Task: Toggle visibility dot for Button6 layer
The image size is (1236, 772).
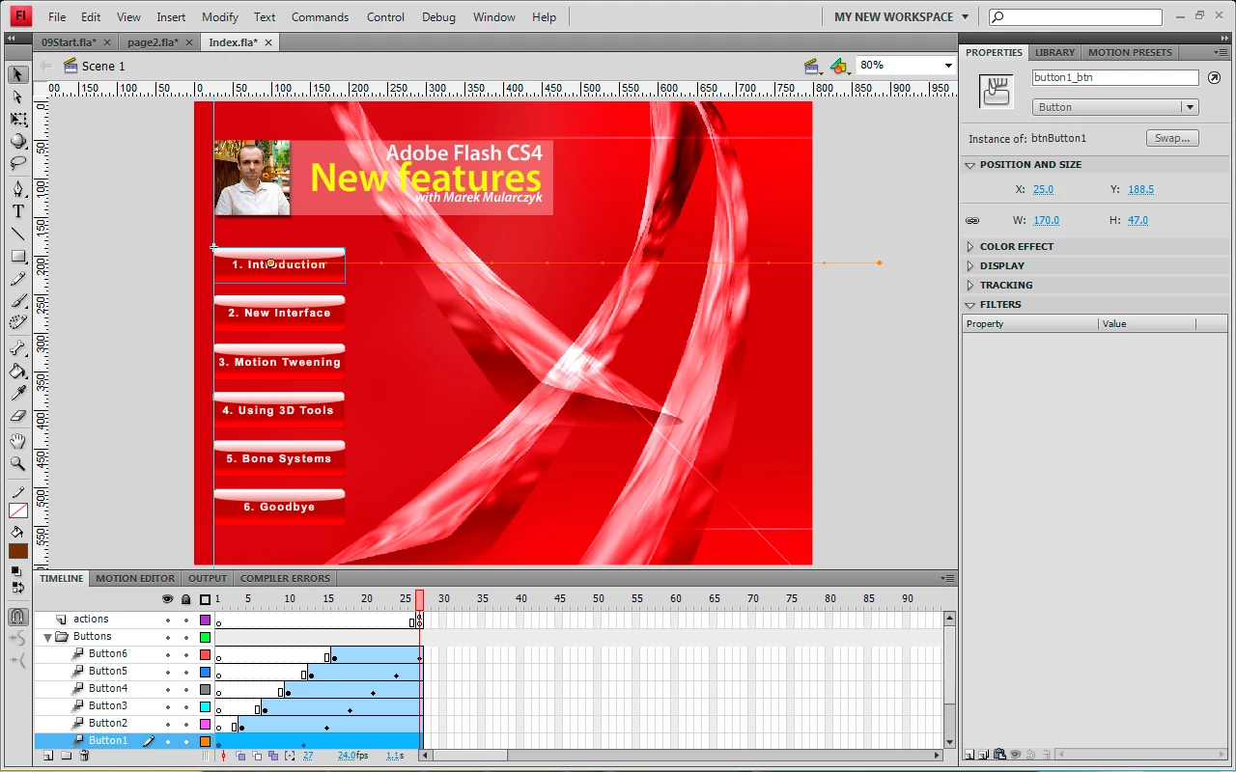Action: pos(168,654)
